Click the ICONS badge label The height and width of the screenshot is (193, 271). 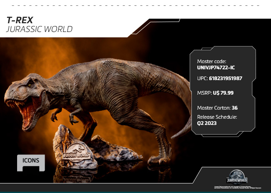click(31, 160)
